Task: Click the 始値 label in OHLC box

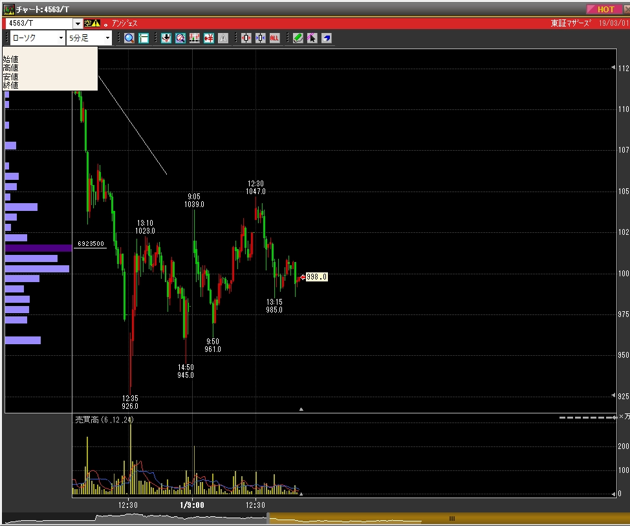Action: pyautogui.click(x=10, y=60)
